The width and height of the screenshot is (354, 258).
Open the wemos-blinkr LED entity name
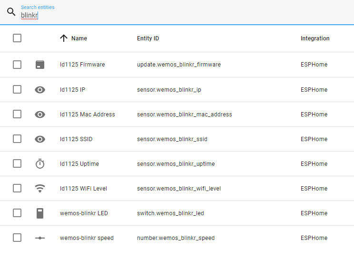tap(84, 213)
